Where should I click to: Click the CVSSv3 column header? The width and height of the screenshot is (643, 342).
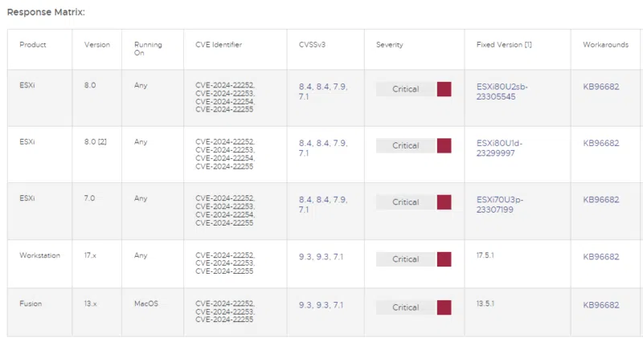click(312, 45)
